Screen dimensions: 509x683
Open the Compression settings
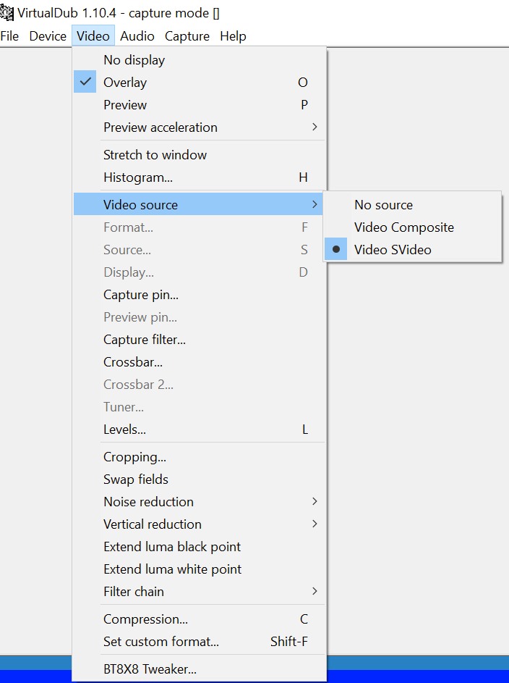click(145, 619)
